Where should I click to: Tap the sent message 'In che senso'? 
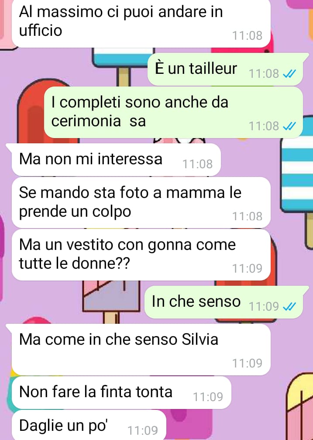(x=224, y=302)
